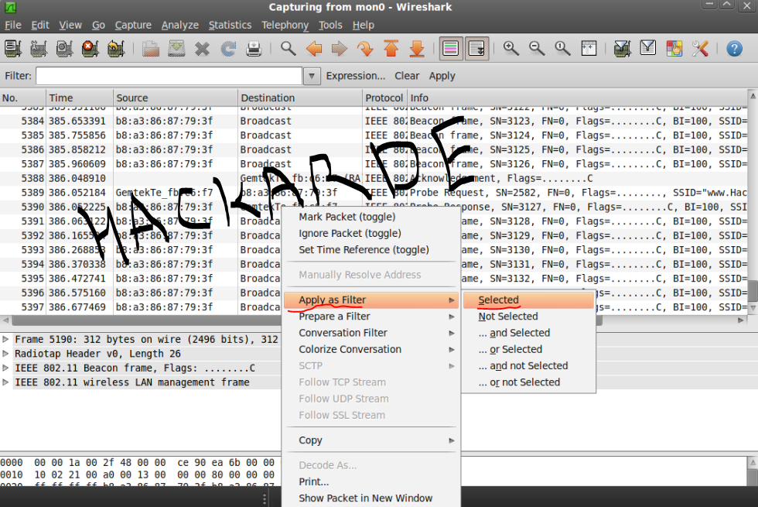Viewport: 758px width, 507px height.
Task: Open the capture options toolbar icon
Action: (x=39, y=48)
